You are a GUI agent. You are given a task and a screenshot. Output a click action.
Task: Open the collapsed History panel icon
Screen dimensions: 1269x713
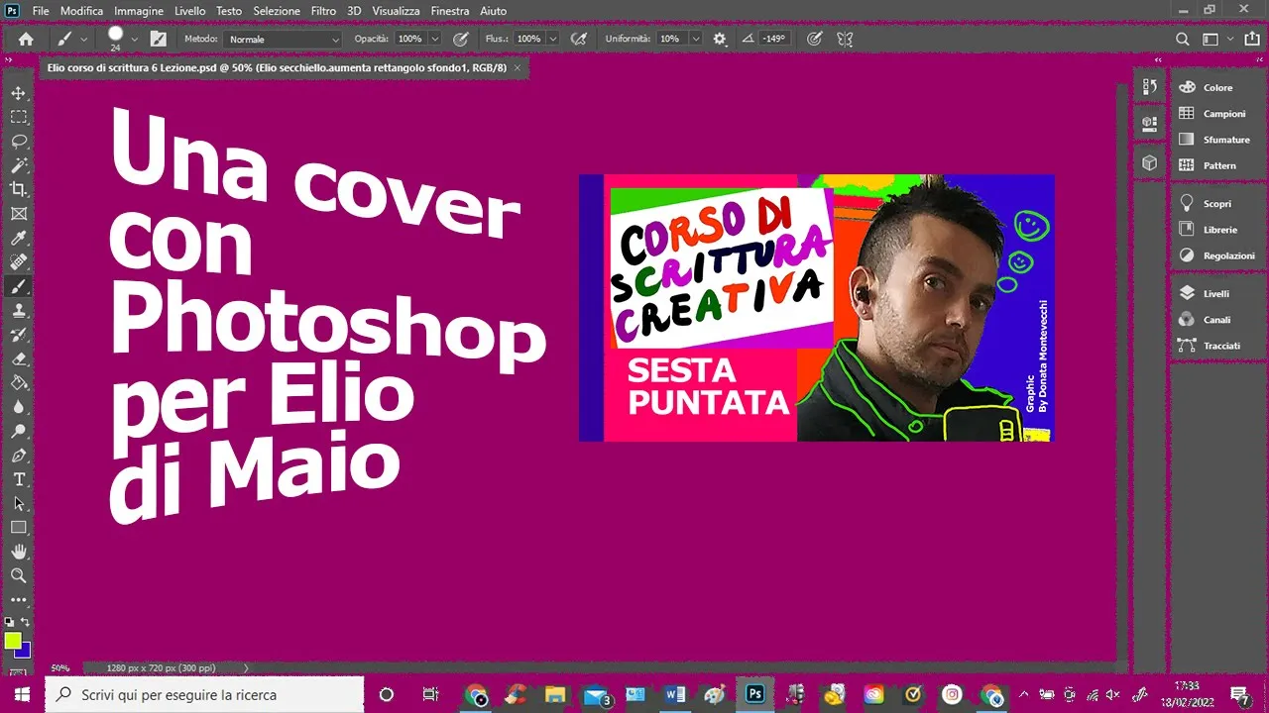click(x=1150, y=87)
